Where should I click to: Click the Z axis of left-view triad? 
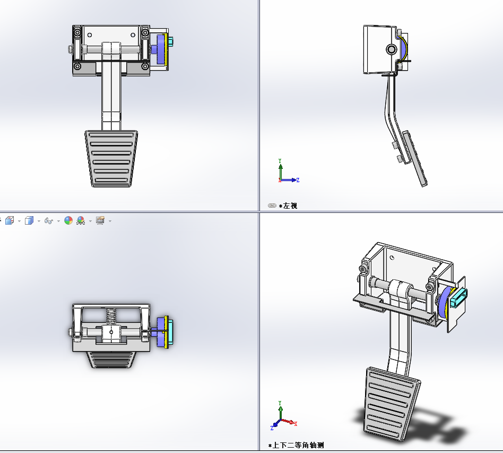[x=290, y=180]
